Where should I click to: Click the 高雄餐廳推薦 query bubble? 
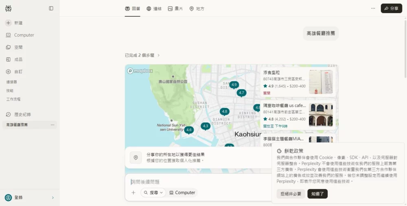[x=321, y=33]
